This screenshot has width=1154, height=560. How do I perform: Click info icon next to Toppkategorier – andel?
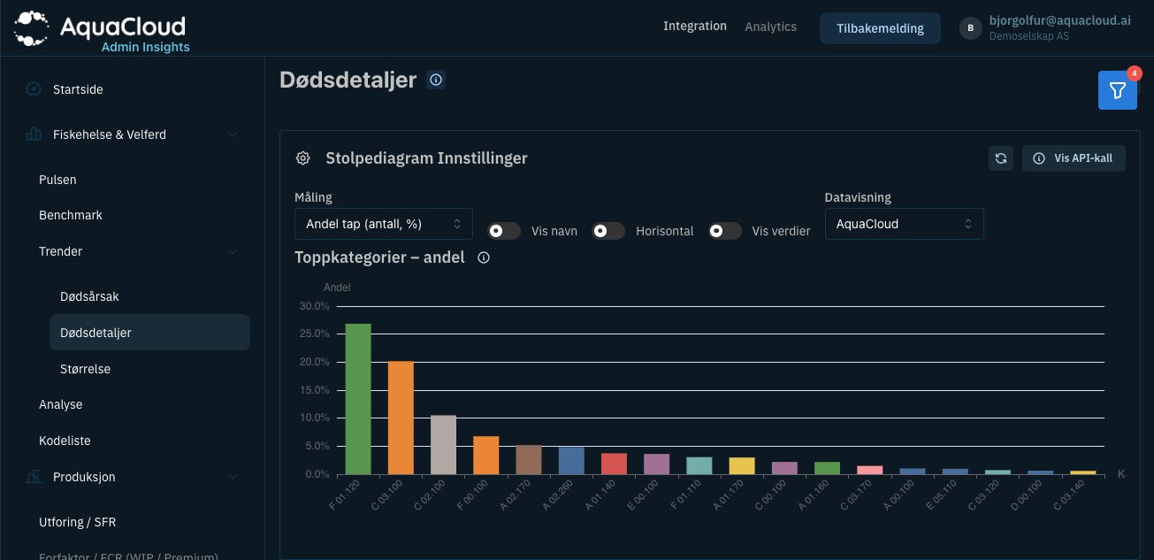pos(484,257)
